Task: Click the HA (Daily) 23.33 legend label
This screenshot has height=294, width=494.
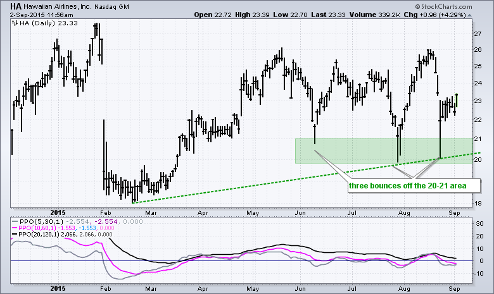Action: coord(49,23)
